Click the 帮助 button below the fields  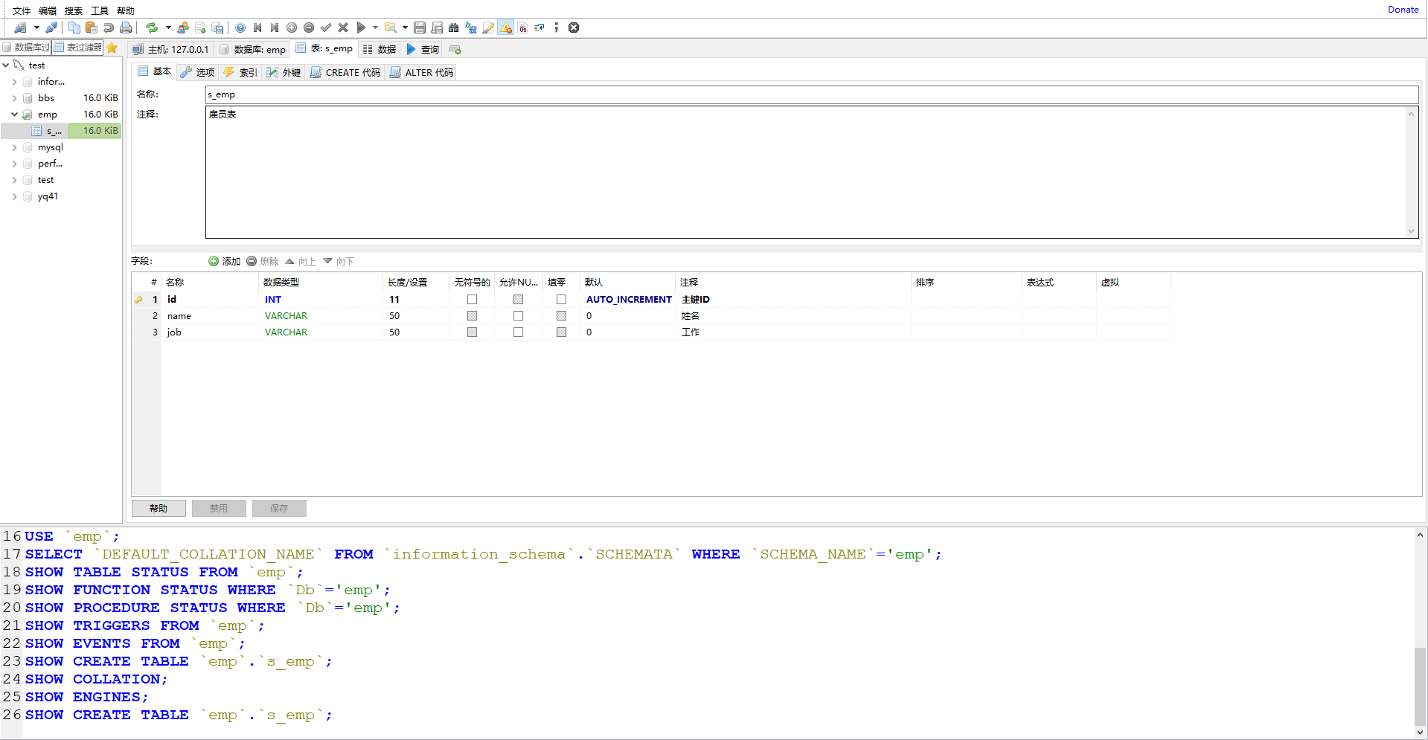pos(159,509)
